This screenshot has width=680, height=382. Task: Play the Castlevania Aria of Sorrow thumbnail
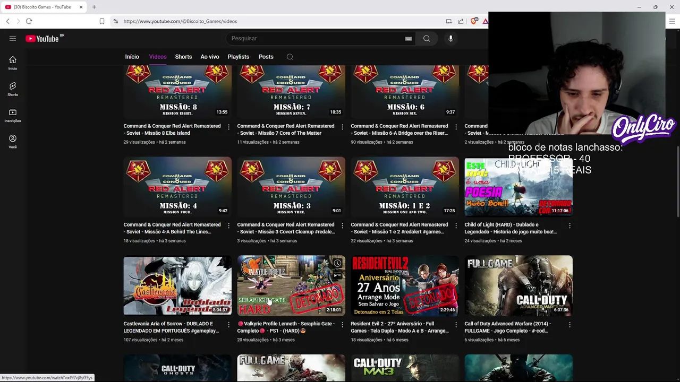coord(177,285)
